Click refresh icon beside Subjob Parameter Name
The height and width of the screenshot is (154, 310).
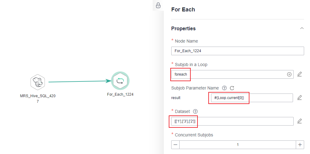(x=232, y=88)
